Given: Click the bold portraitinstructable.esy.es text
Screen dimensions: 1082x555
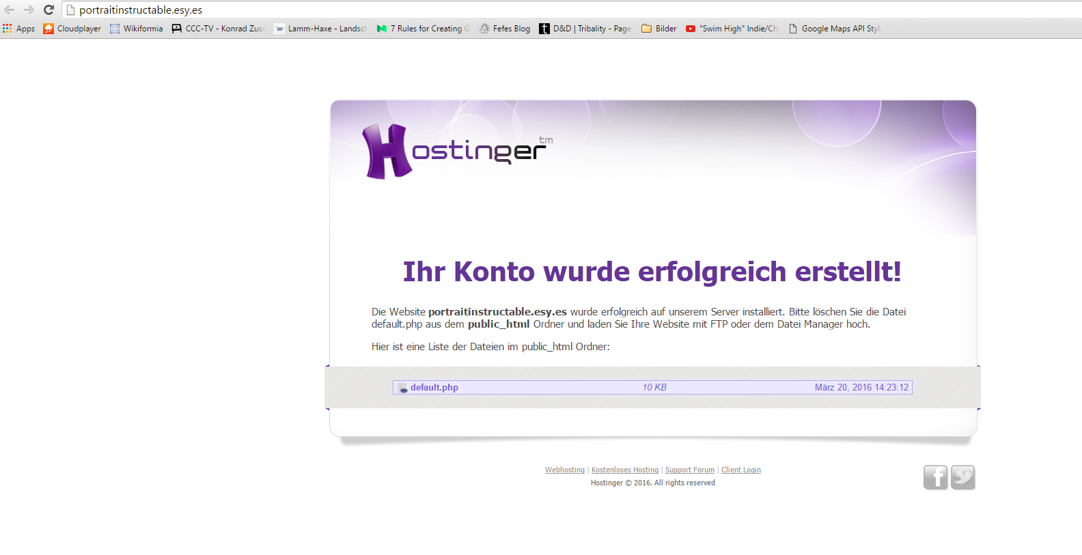Looking at the screenshot, I should coord(497,312).
